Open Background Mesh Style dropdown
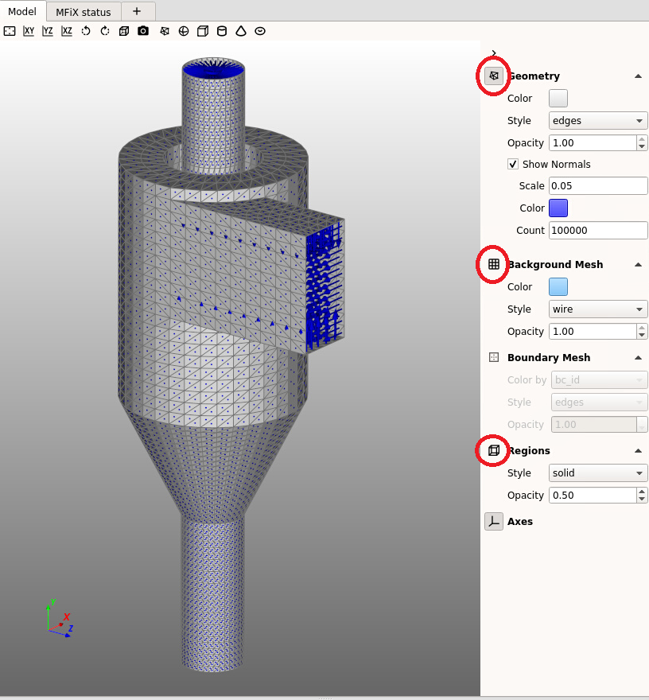 point(598,309)
